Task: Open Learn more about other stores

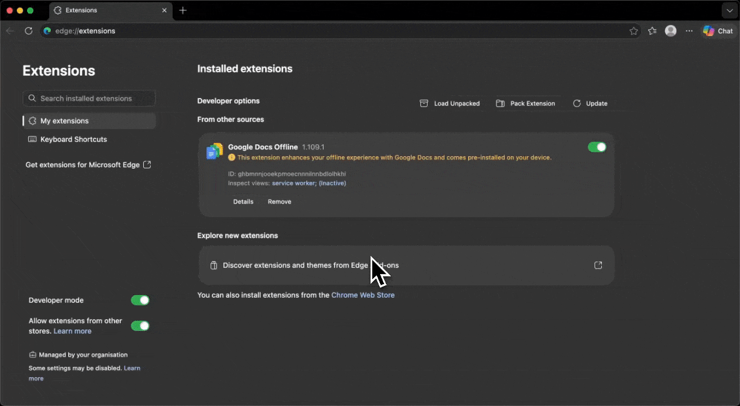Action: tap(72, 331)
